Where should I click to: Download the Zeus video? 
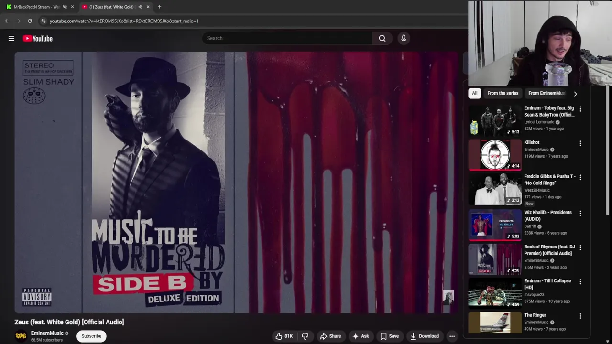[x=425, y=336]
